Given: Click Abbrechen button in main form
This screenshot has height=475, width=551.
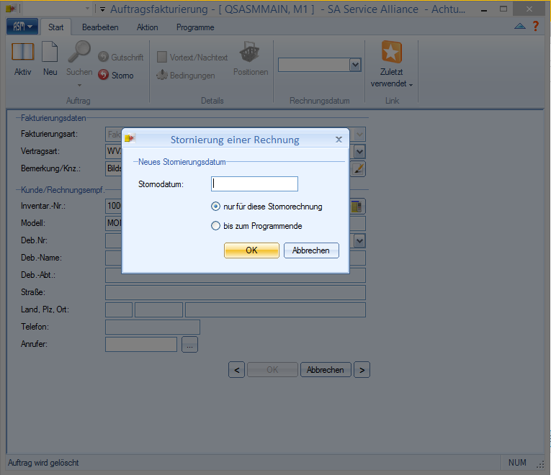Looking at the screenshot, I should (x=326, y=370).
